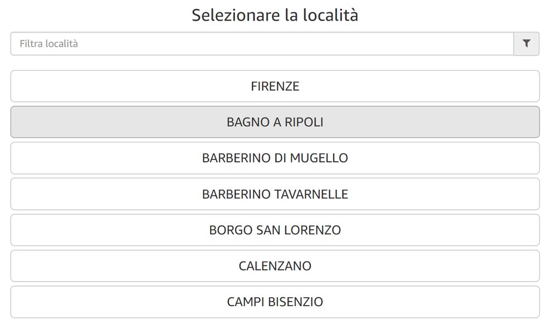Click inside the locality filter box
This screenshot has width=557, height=320.
coord(262,43)
